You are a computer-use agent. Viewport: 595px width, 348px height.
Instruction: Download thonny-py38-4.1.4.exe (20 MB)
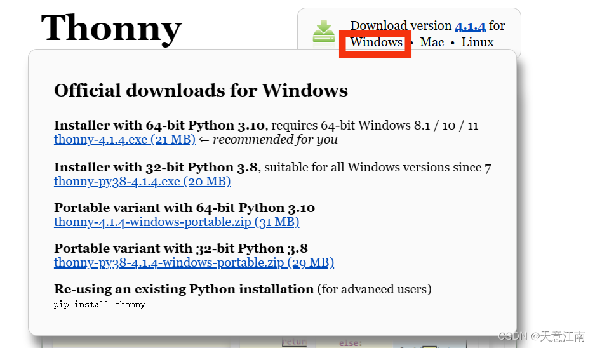click(x=142, y=182)
